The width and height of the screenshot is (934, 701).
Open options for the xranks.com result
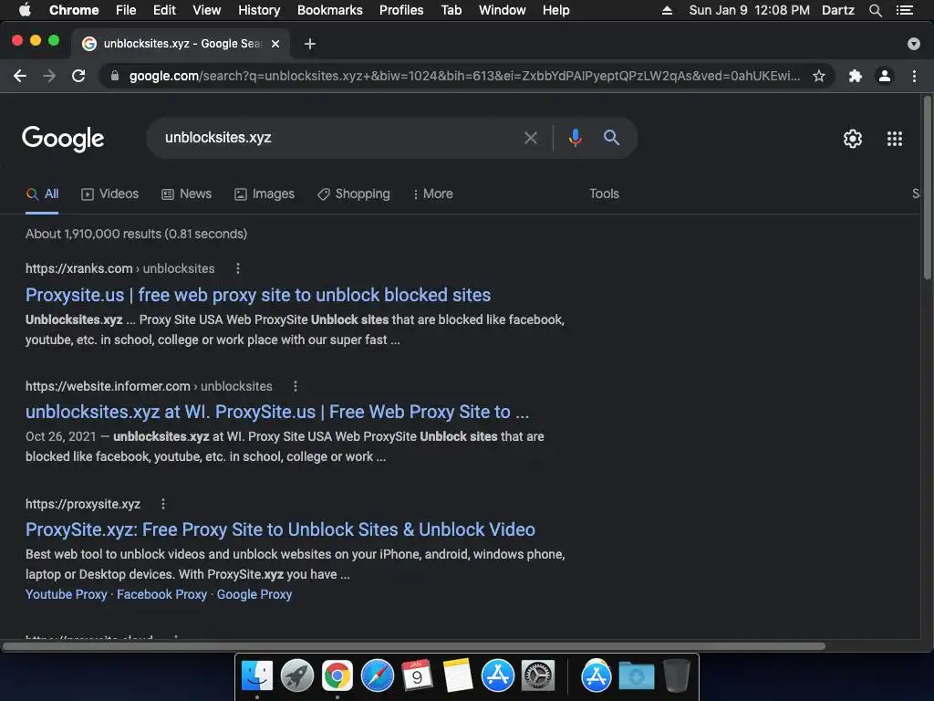pos(238,268)
